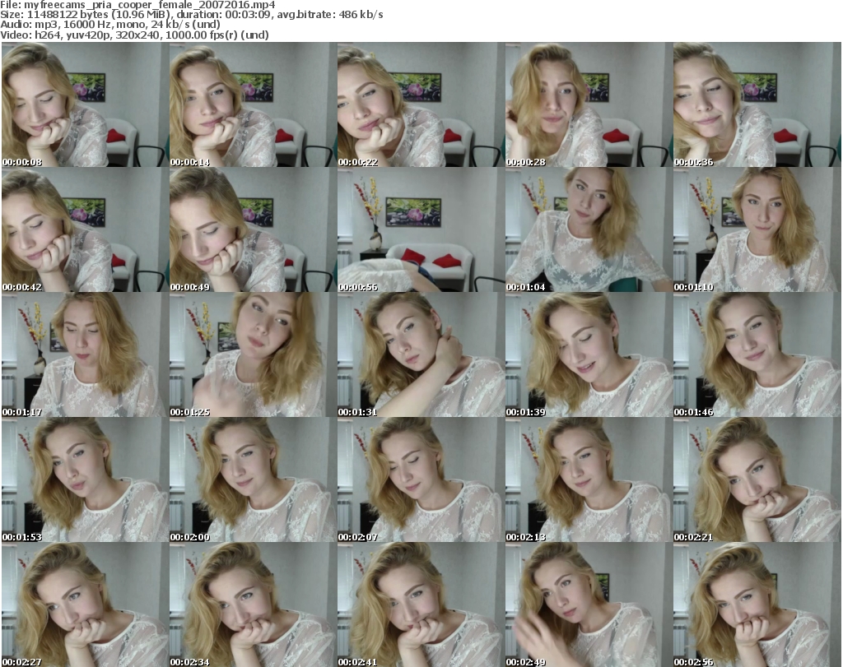Select the thumbnail timestamped 00:01:46
Screen dimensions: 843x667
757,355
